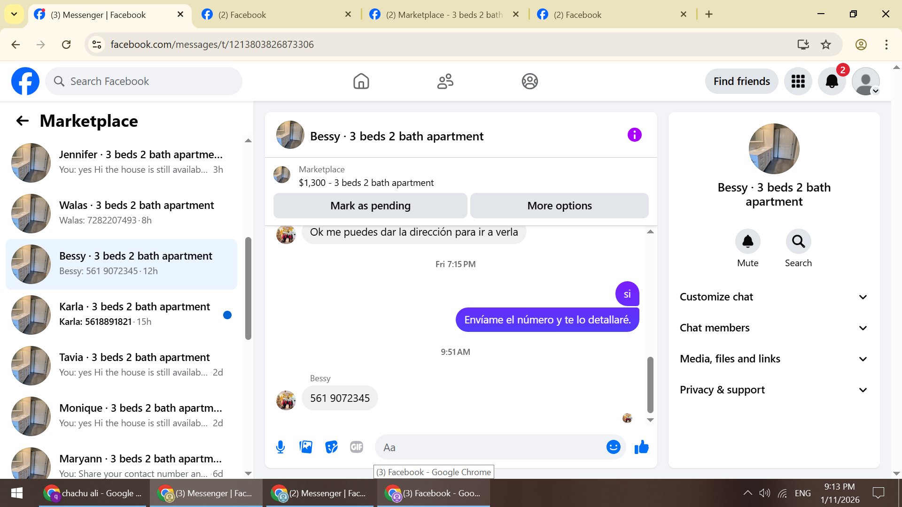Open the tab search dropdown in Chrome

pyautogui.click(x=14, y=15)
